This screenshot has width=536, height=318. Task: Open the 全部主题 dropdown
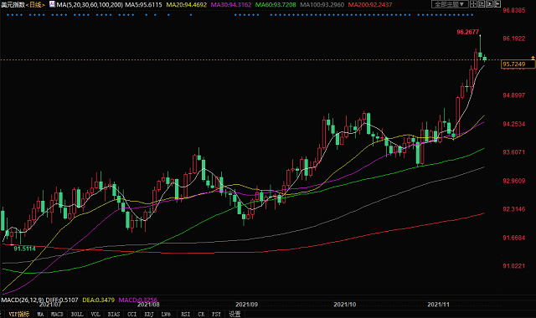[450, 4]
